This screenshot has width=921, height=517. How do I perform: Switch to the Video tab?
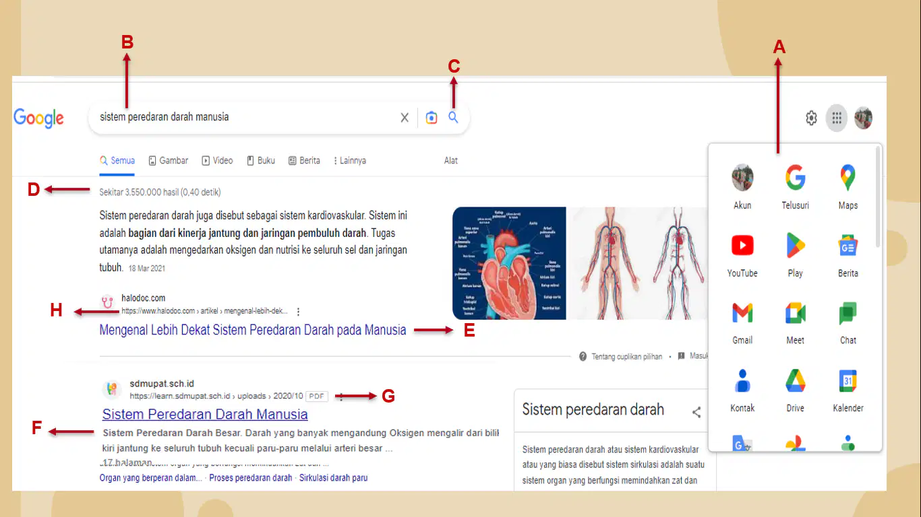click(x=217, y=161)
